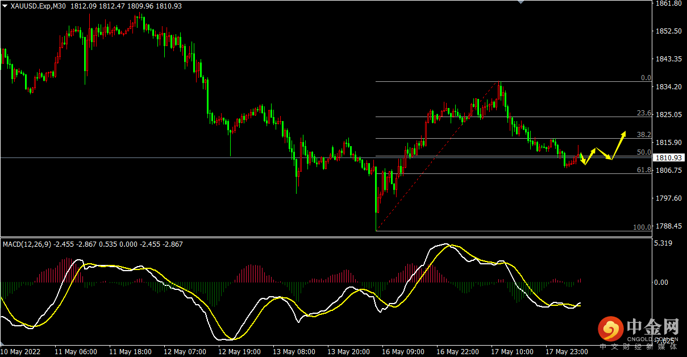Click the XAUUSD.Exp,M30 chart title text
The height and width of the screenshot is (357, 687).
[x=38, y=6]
